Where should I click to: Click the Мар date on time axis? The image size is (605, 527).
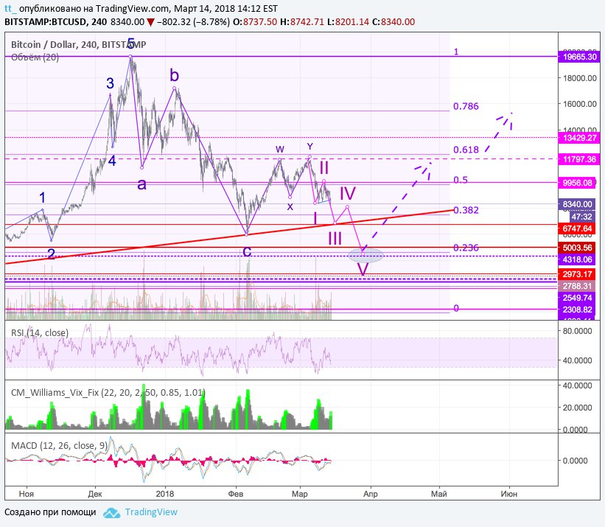click(x=300, y=494)
